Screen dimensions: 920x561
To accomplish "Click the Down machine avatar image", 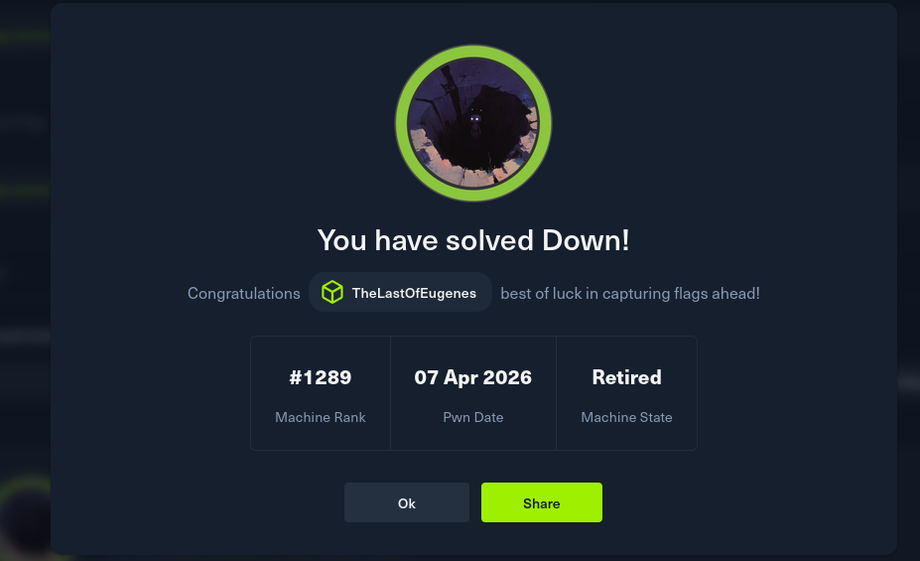I will pos(473,124).
